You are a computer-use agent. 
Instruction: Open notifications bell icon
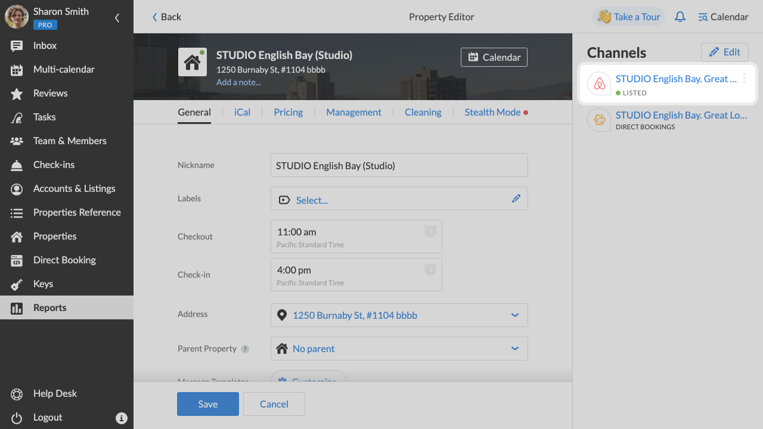(x=680, y=17)
